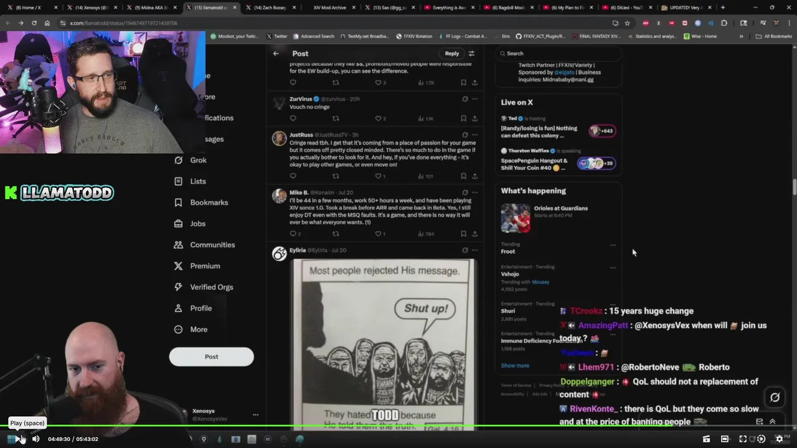Open video player settings gear
The image size is (797, 448).
pyautogui.click(x=779, y=439)
